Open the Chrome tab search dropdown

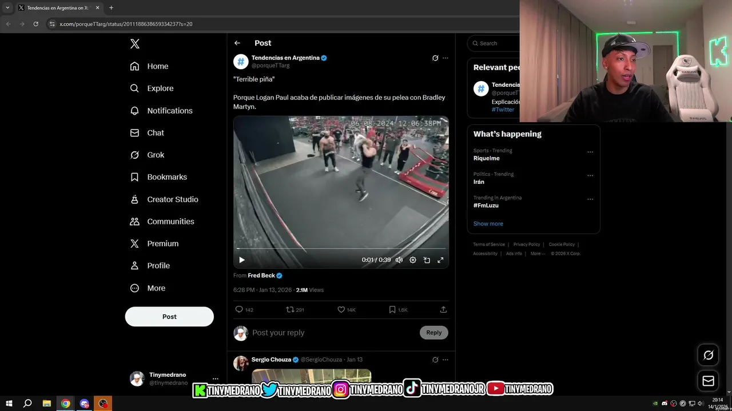tap(7, 8)
